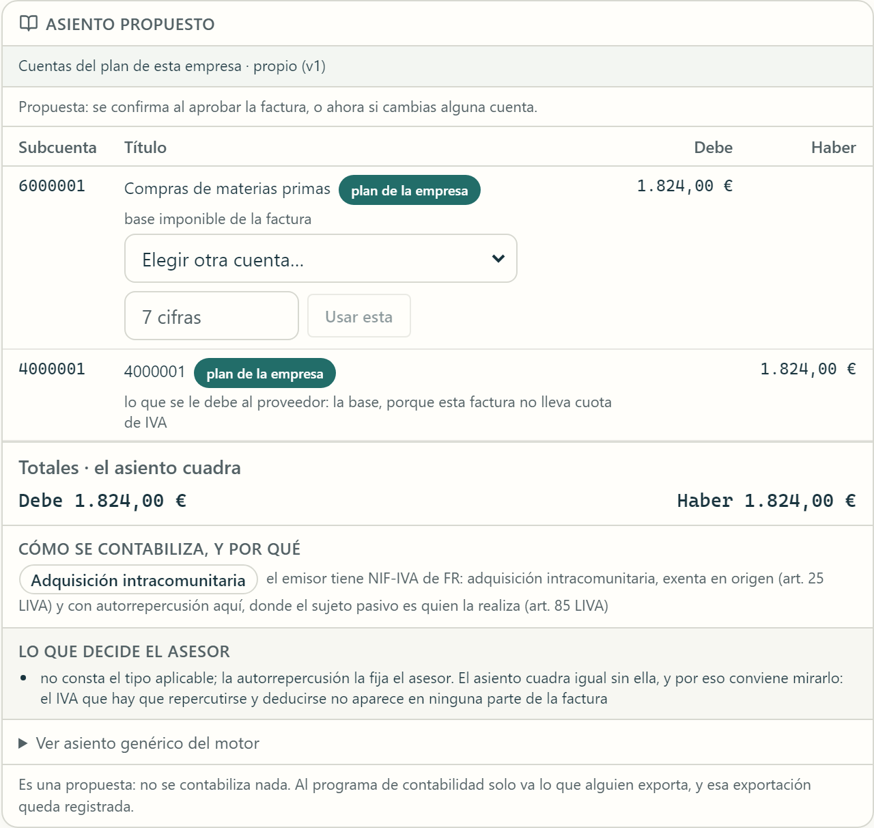Click the 'ASIENTO PROPUESTO' panel title
This screenshot has width=874, height=828.
coord(130,24)
